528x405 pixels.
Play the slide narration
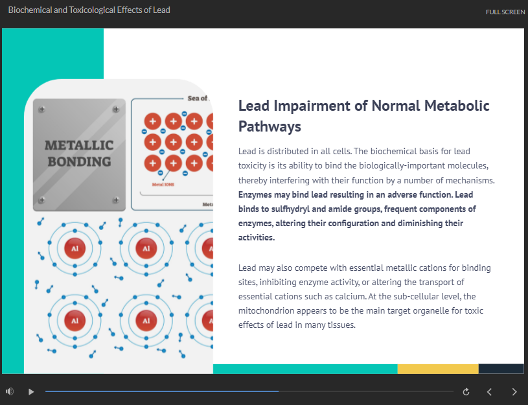pos(31,391)
